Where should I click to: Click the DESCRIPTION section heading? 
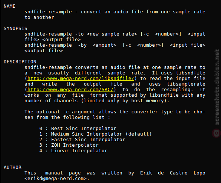click(20, 62)
